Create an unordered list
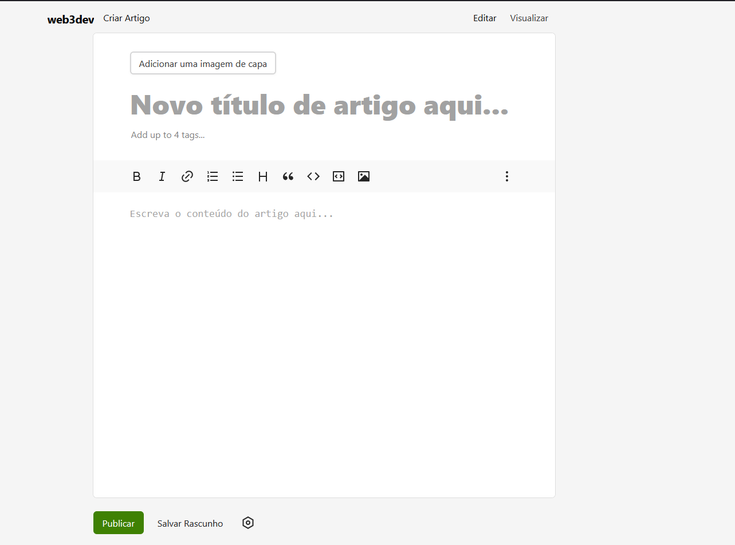The height and width of the screenshot is (545, 735). pyautogui.click(x=238, y=176)
